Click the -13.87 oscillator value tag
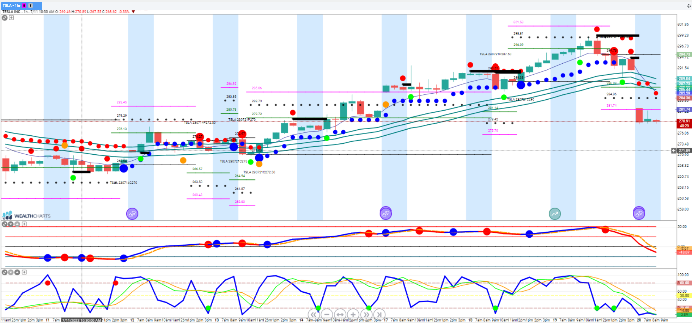Screen dimensions: 692x323 point(684,252)
